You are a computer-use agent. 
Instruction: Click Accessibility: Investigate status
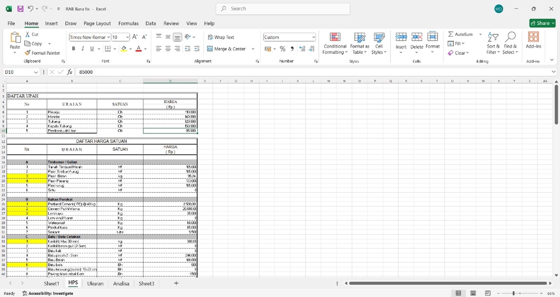click(48, 294)
